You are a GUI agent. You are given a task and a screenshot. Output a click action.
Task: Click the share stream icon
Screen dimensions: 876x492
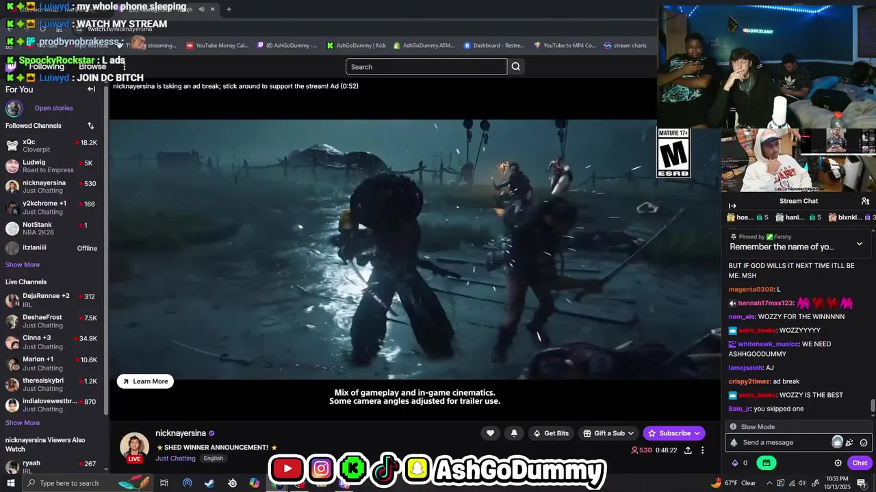688,450
